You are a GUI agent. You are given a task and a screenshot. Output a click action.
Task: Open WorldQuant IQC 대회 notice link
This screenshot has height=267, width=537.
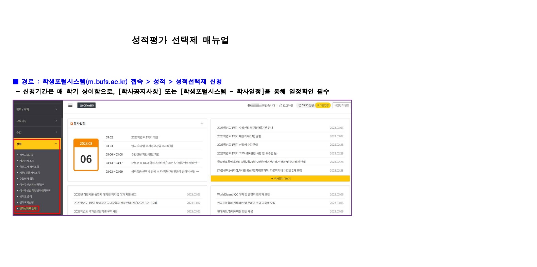[243, 194]
